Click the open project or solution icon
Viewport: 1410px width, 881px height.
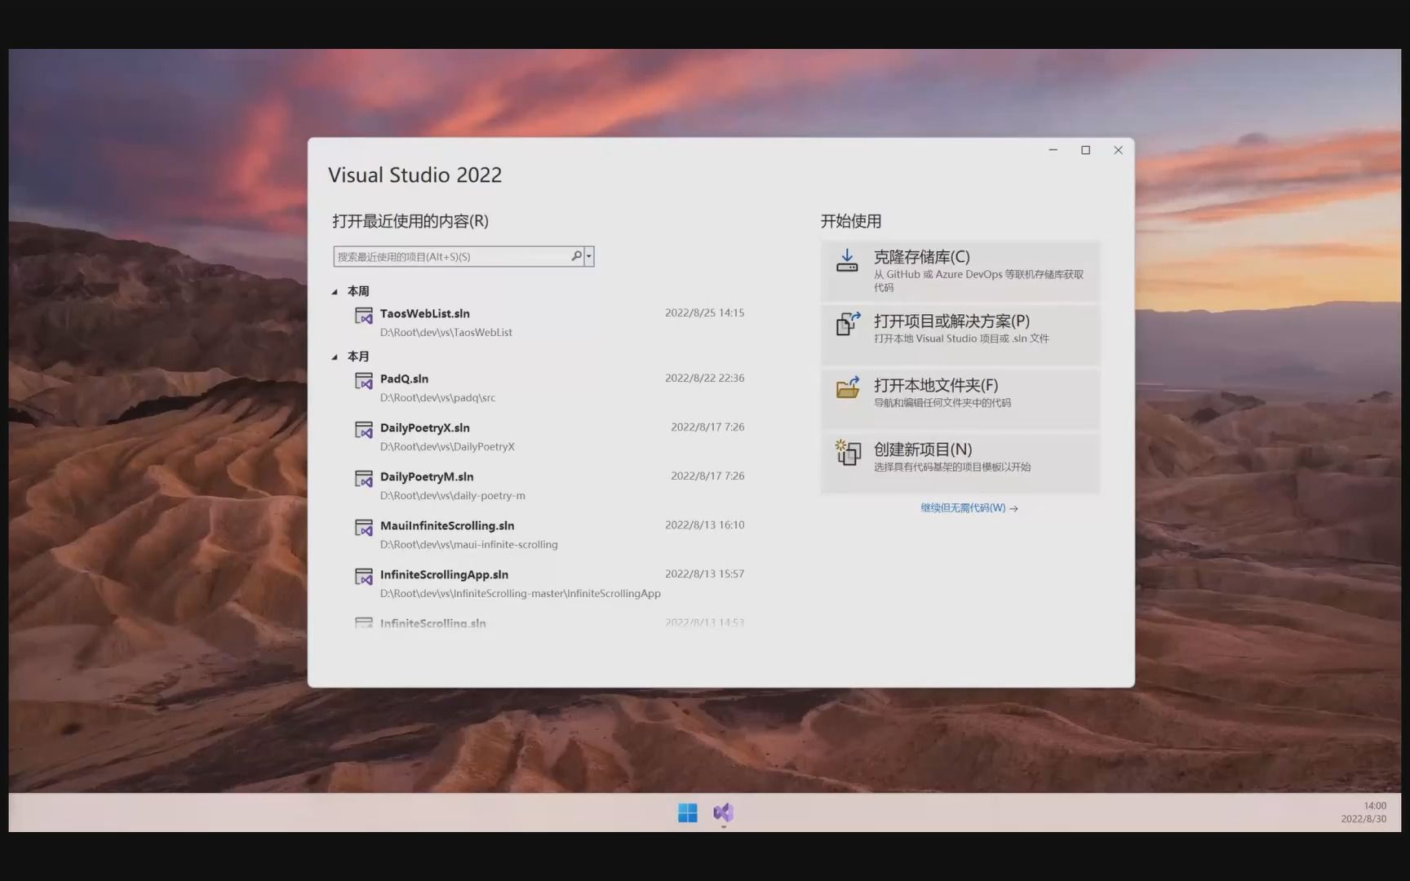[x=848, y=324]
